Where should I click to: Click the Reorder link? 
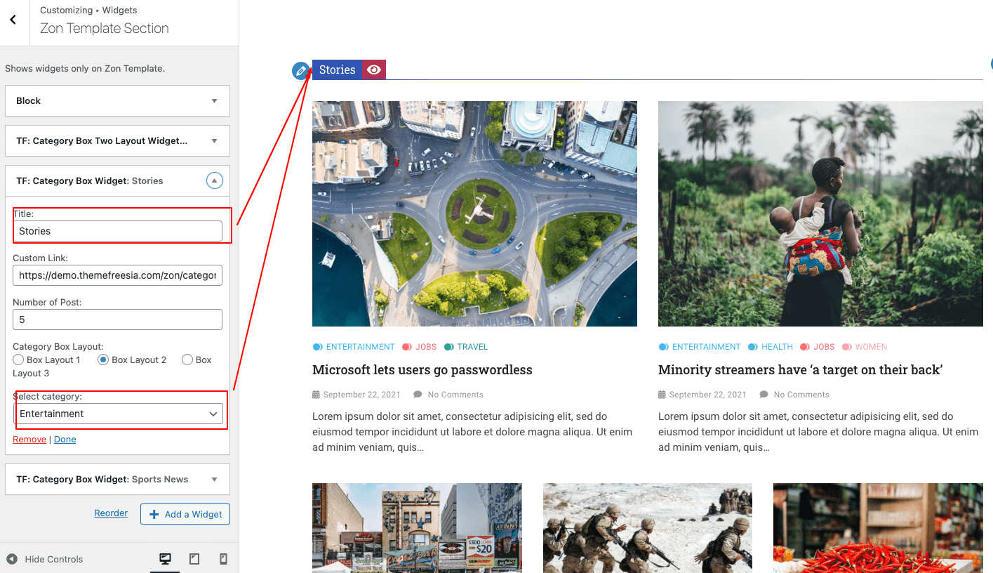pyautogui.click(x=111, y=513)
